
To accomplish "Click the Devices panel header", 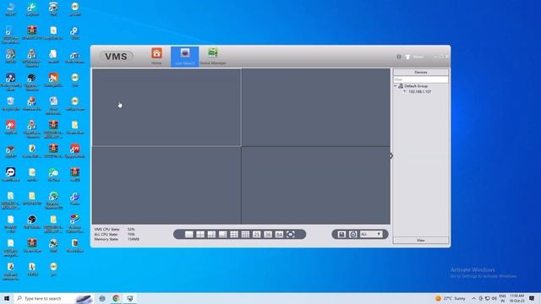I will point(421,72).
